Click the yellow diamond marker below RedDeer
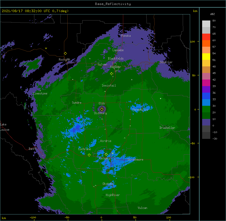This screenshot has height=221, width=226. [x=111, y=74]
